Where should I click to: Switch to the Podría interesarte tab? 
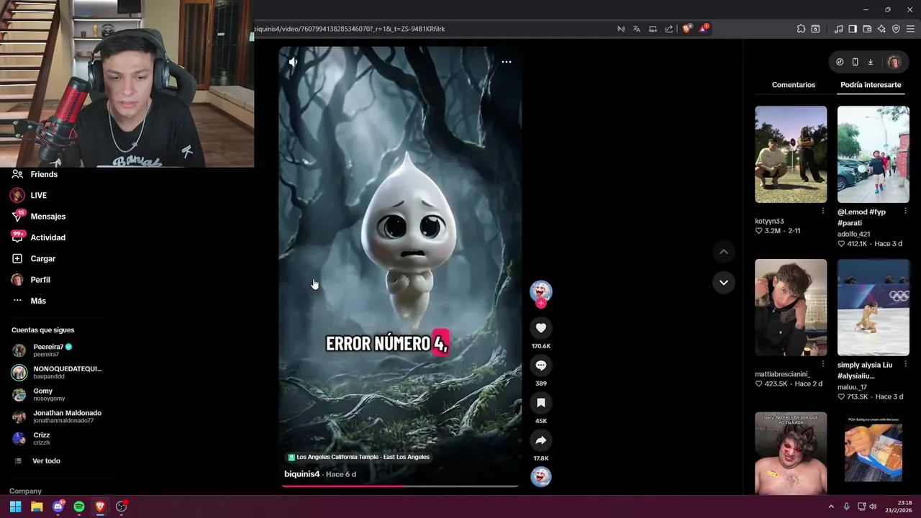click(x=871, y=85)
